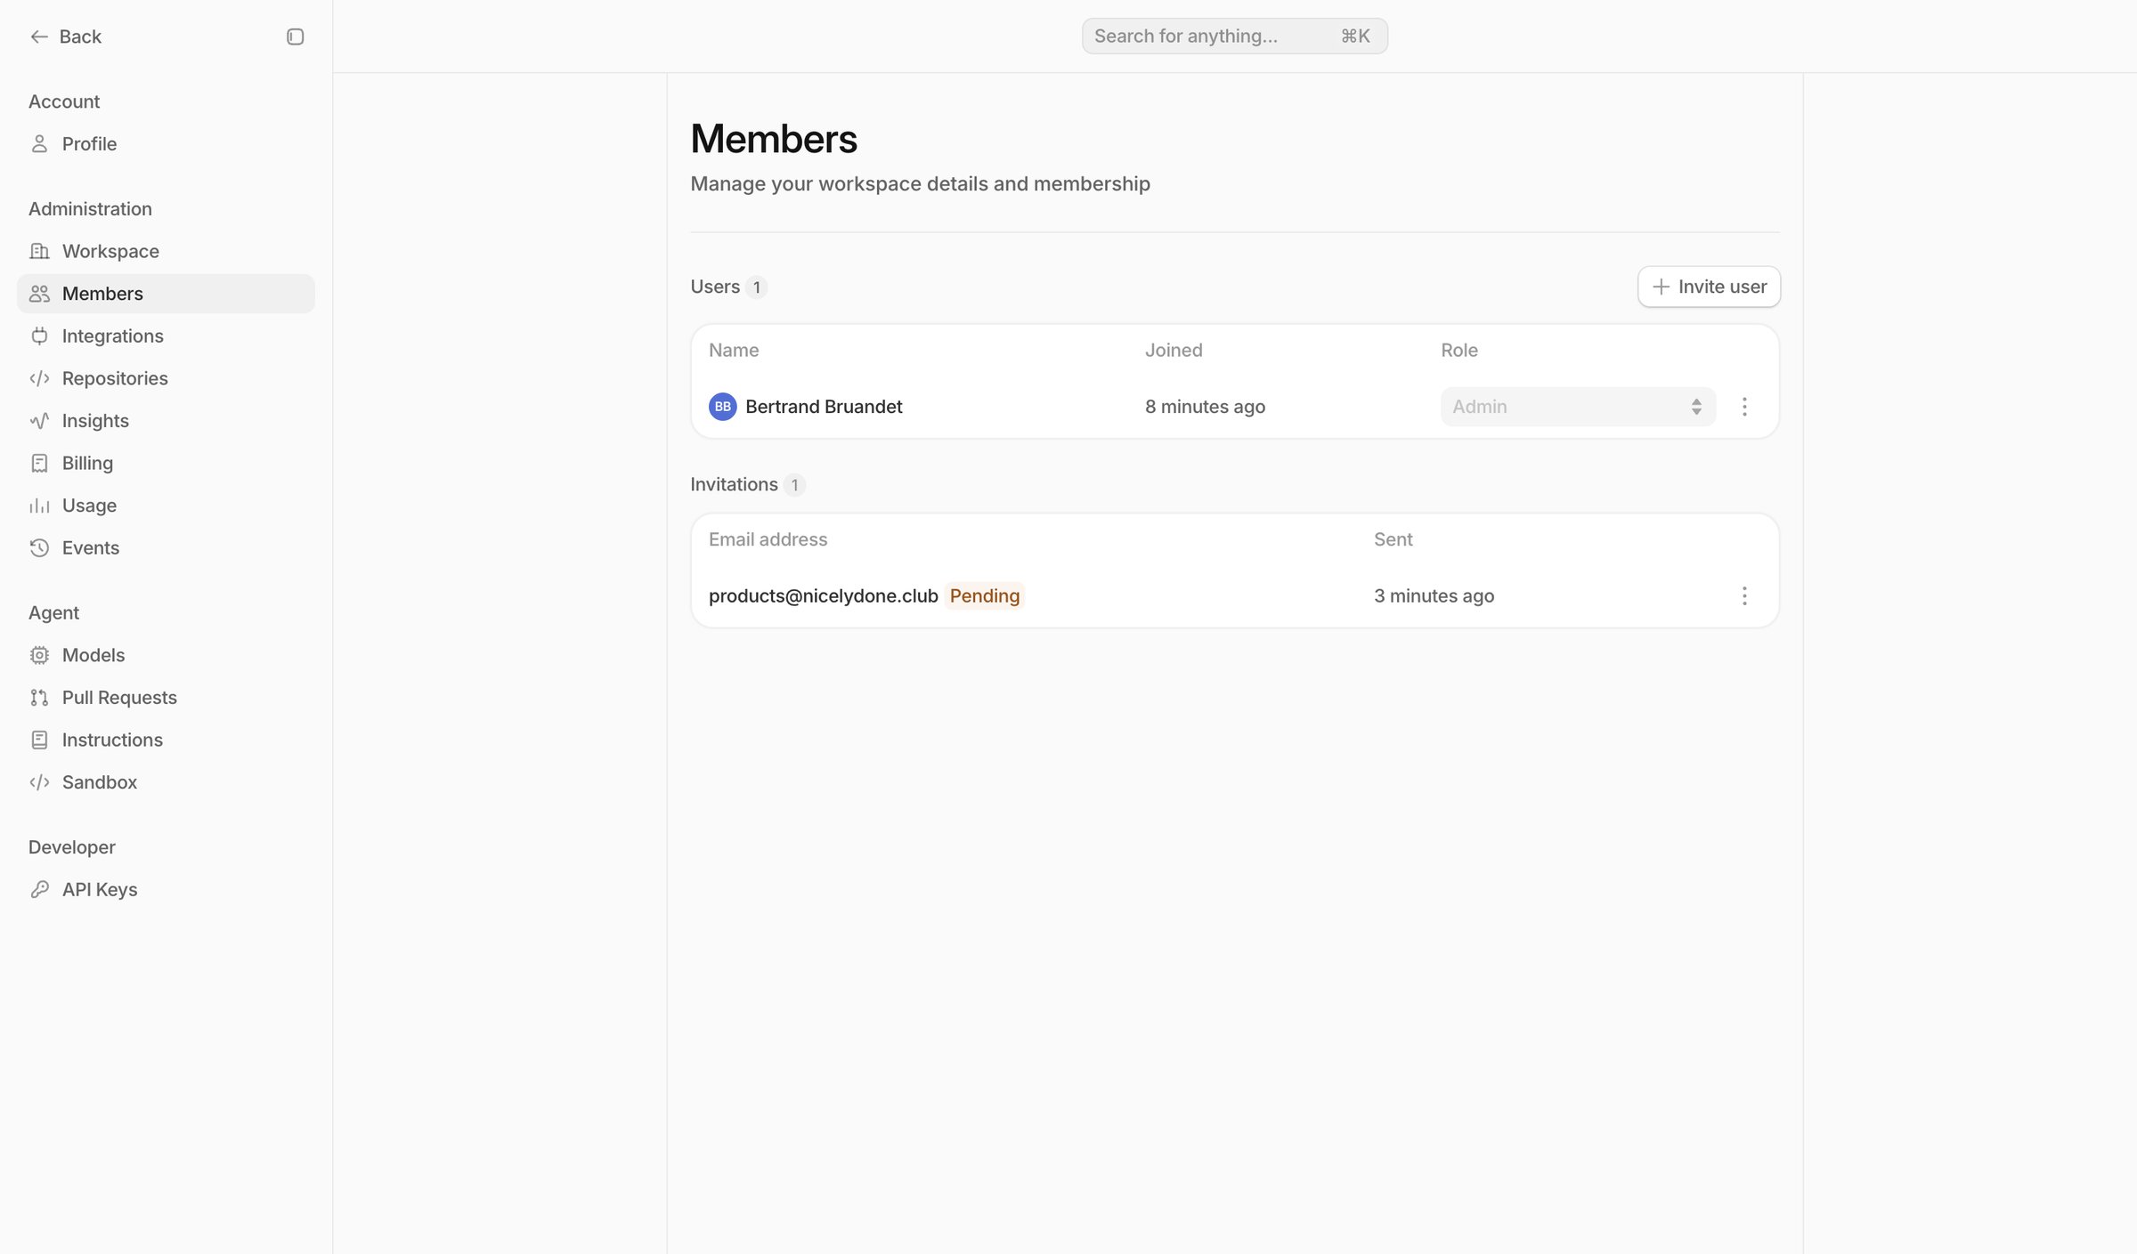
Task: Open the Admin role dropdown
Action: point(1578,407)
